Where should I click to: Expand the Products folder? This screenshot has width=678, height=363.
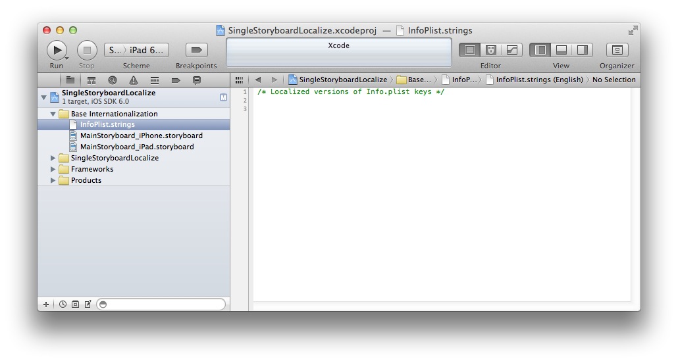[53, 181]
